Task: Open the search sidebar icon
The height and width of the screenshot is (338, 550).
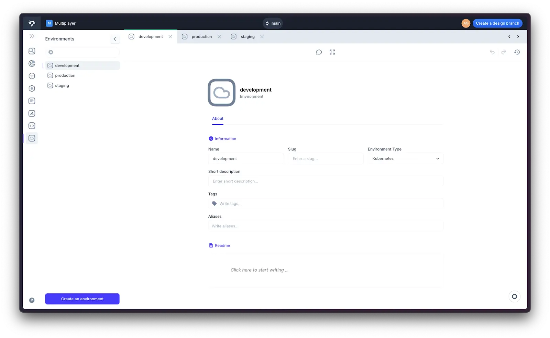Action: [x=32, y=51]
